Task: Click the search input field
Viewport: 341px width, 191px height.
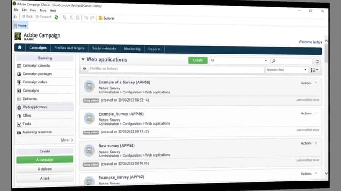Action: click(x=291, y=61)
